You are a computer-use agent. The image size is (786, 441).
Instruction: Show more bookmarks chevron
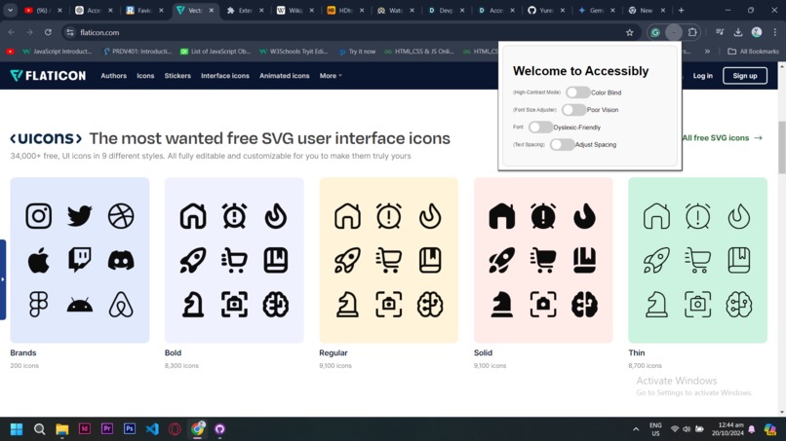point(707,51)
